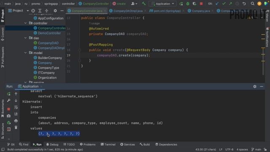Image resolution: width=270 pixels, height=152 pixels.
Task: Collapse the dao folder
Action: 25,38
